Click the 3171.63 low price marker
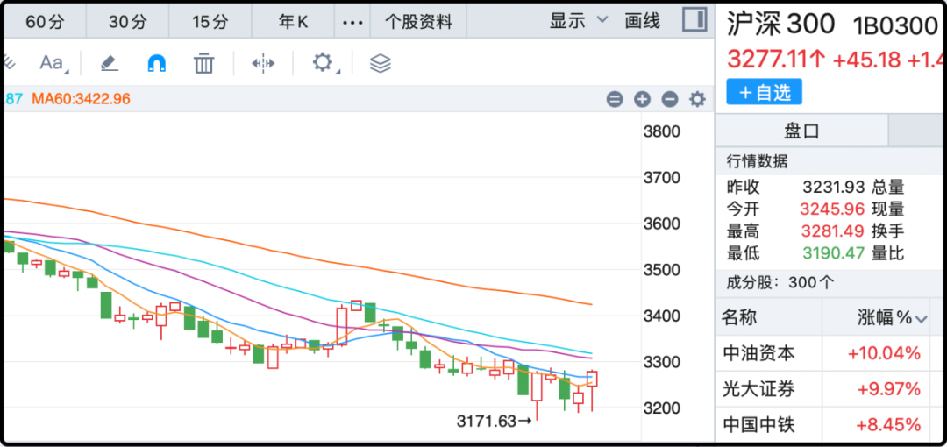The height and width of the screenshot is (447, 947). (494, 421)
